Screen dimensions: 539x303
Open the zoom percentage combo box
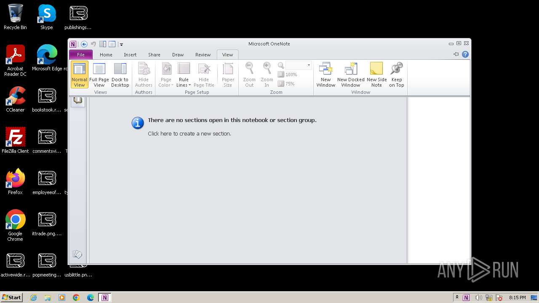click(x=299, y=65)
